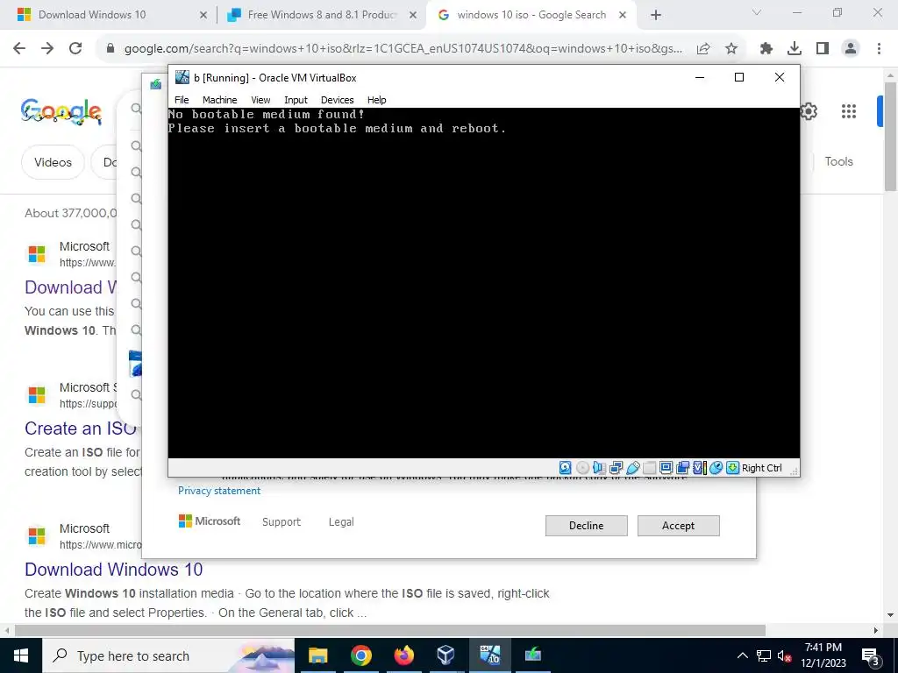Click the optical disk status icon
Viewport: 898px width, 673px height.
(x=582, y=468)
